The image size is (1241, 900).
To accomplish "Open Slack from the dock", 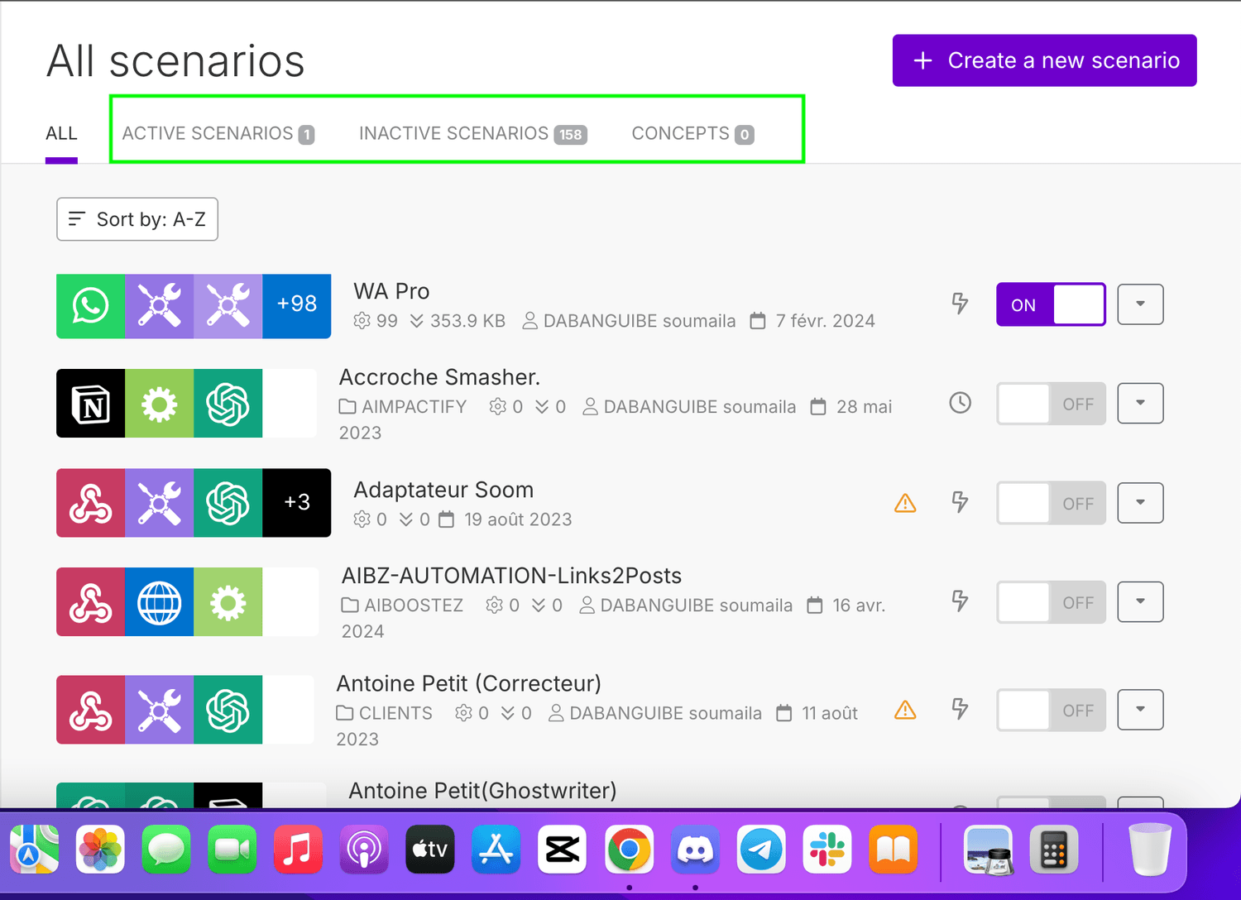I will pos(827,850).
